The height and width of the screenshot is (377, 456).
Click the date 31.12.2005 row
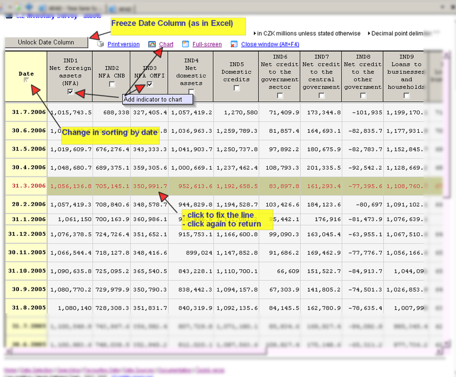pyautogui.click(x=27, y=234)
